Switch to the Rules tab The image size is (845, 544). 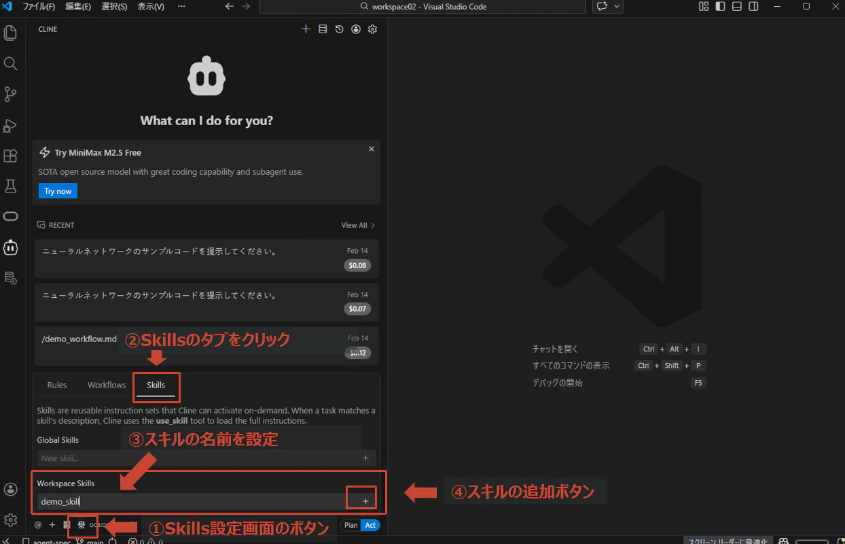[57, 385]
